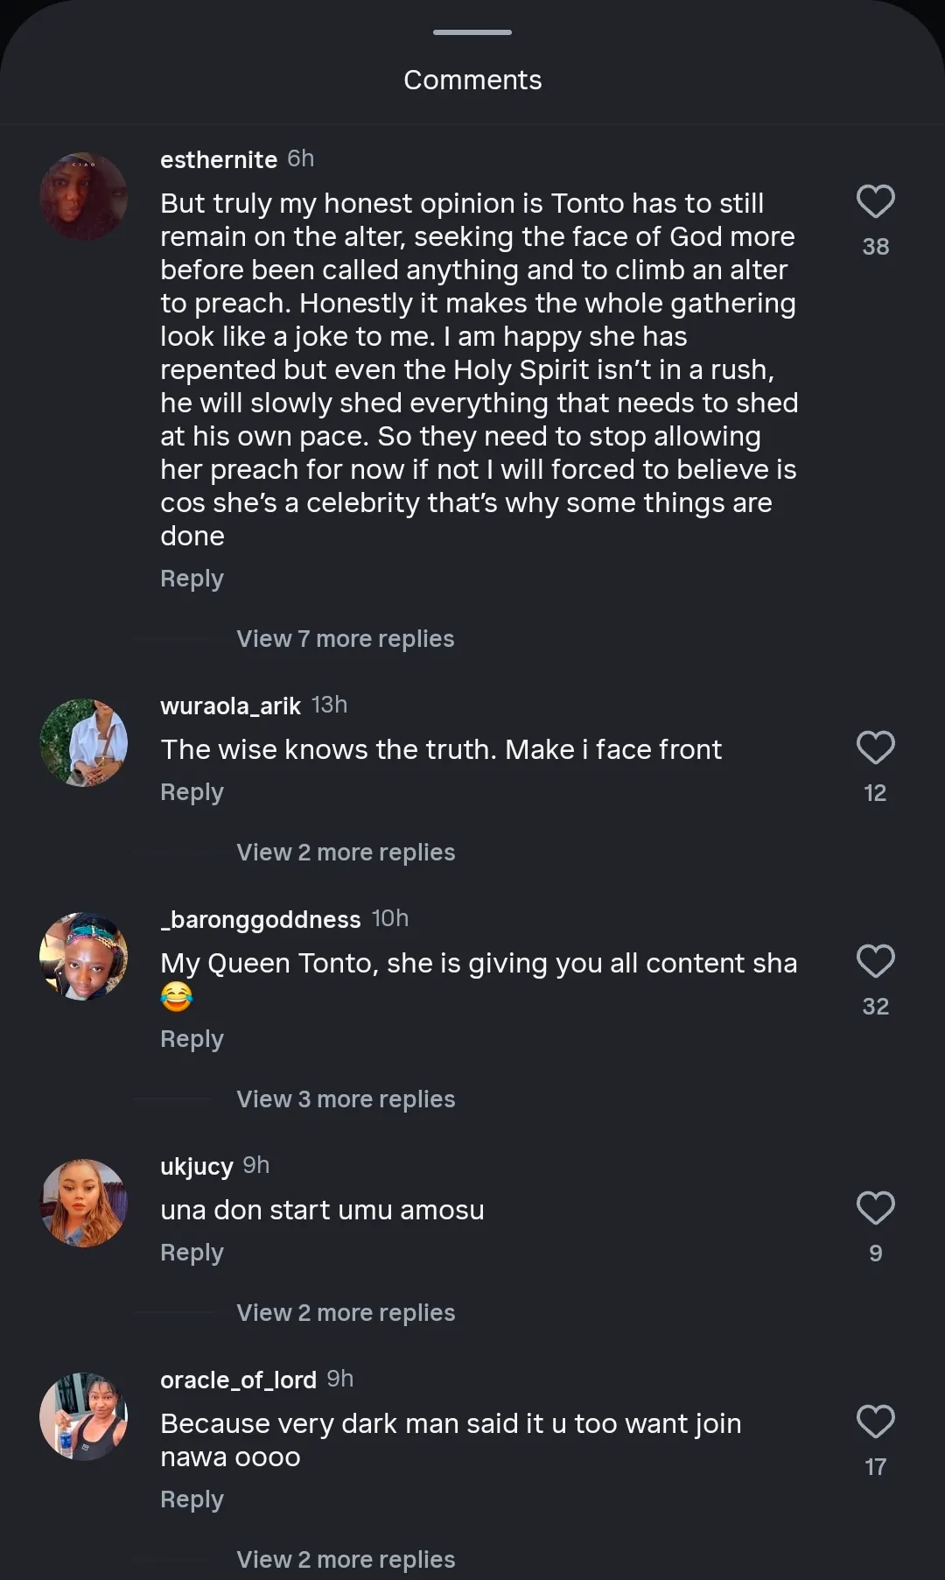The image size is (945, 1580).
Task: Open esthernite's profile picture
Action: pos(84,197)
